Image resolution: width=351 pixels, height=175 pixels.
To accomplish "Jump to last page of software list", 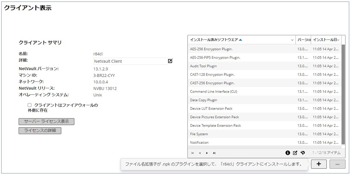I will pyautogui.click(x=214, y=153).
